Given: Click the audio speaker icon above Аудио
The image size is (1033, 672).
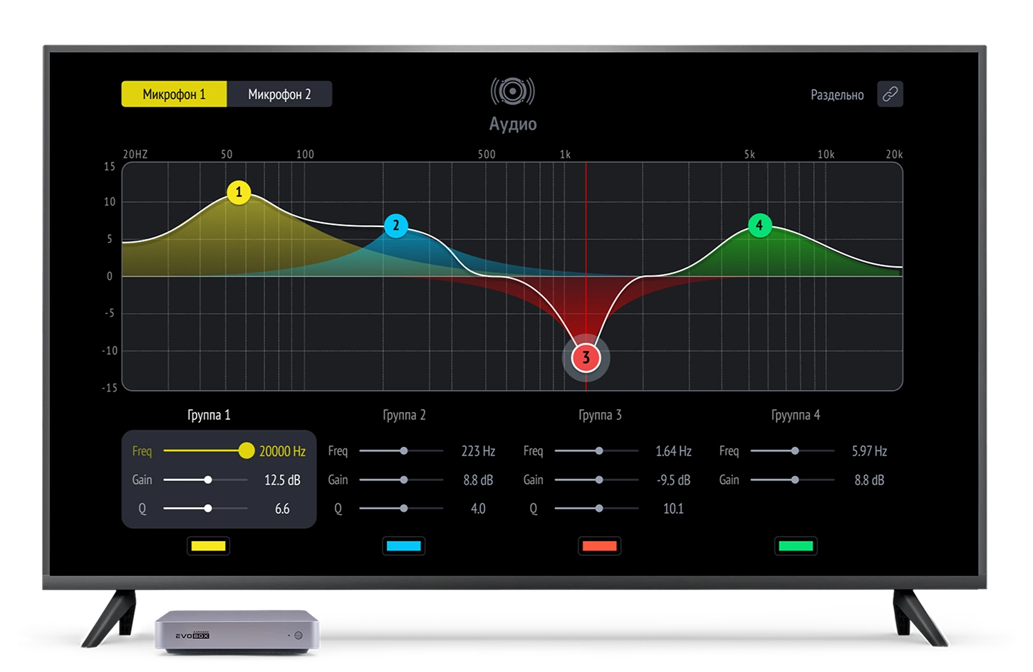Looking at the screenshot, I should 512,91.
